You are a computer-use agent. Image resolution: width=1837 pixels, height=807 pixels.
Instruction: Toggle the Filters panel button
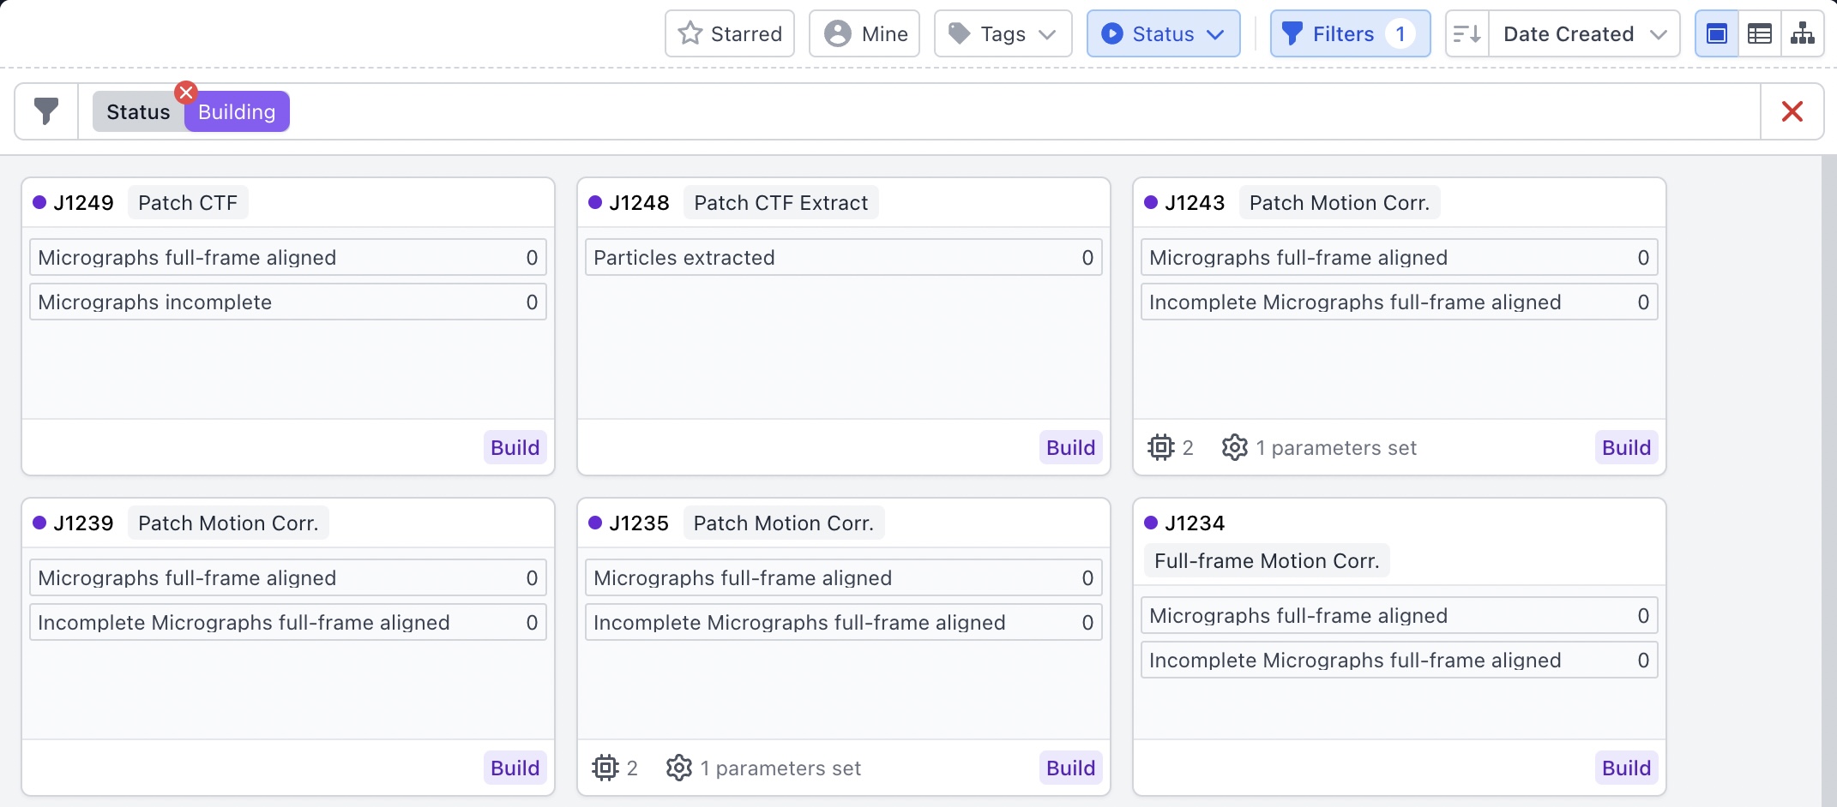coord(1349,34)
